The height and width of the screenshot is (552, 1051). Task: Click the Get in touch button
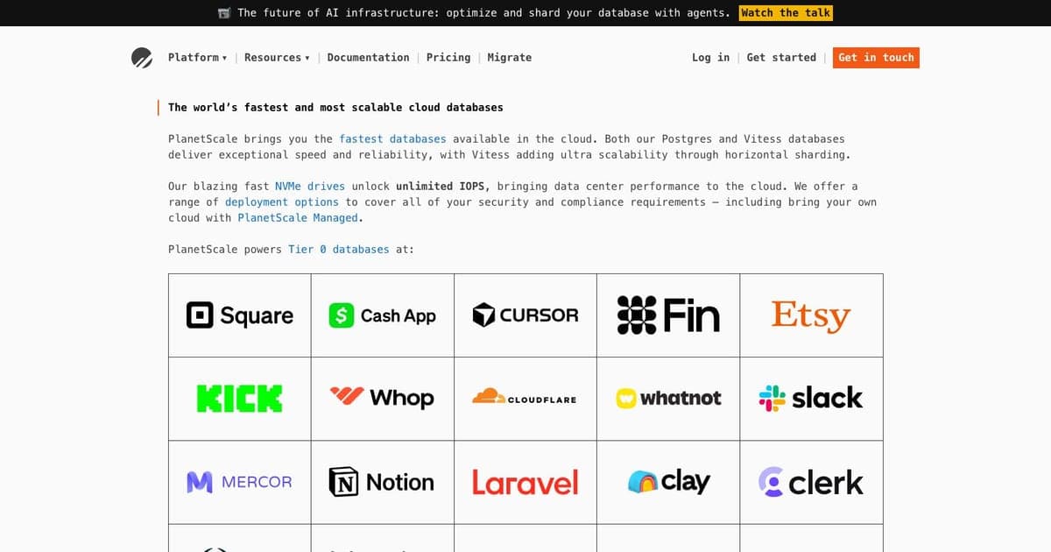pyautogui.click(x=876, y=58)
